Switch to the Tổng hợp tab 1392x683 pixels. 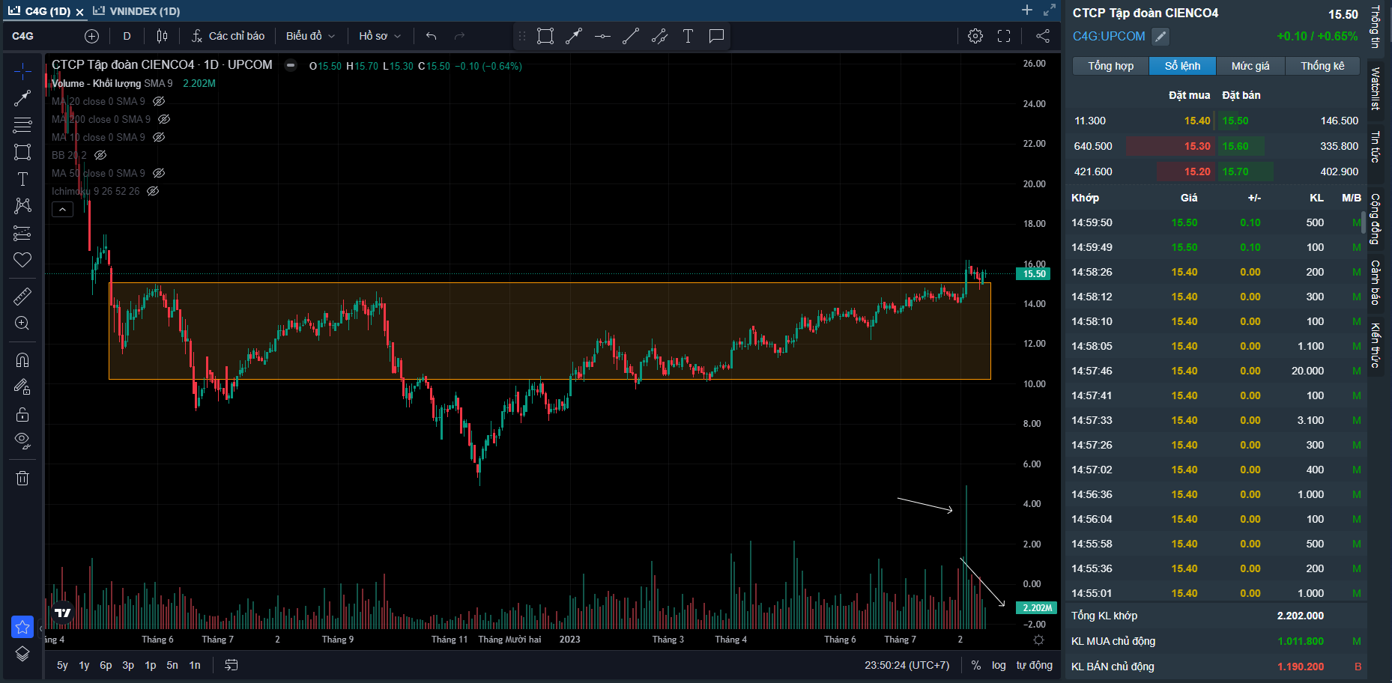point(1111,66)
